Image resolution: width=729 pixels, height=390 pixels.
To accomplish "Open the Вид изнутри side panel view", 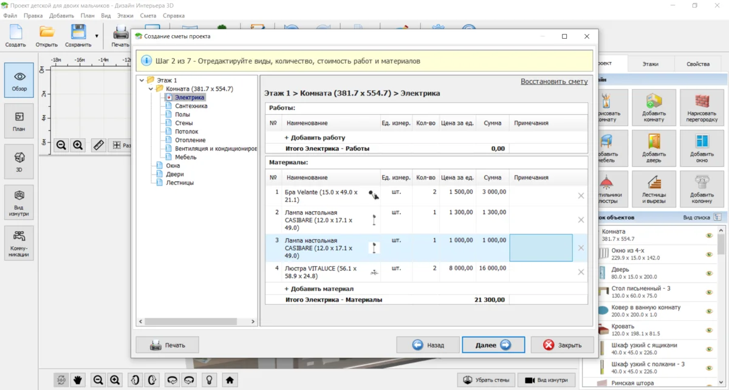I will pyautogui.click(x=19, y=201).
